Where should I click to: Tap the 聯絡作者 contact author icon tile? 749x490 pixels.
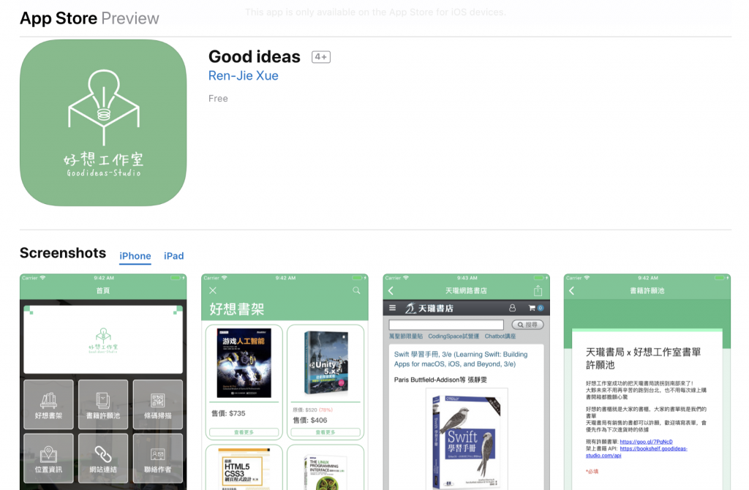(158, 459)
